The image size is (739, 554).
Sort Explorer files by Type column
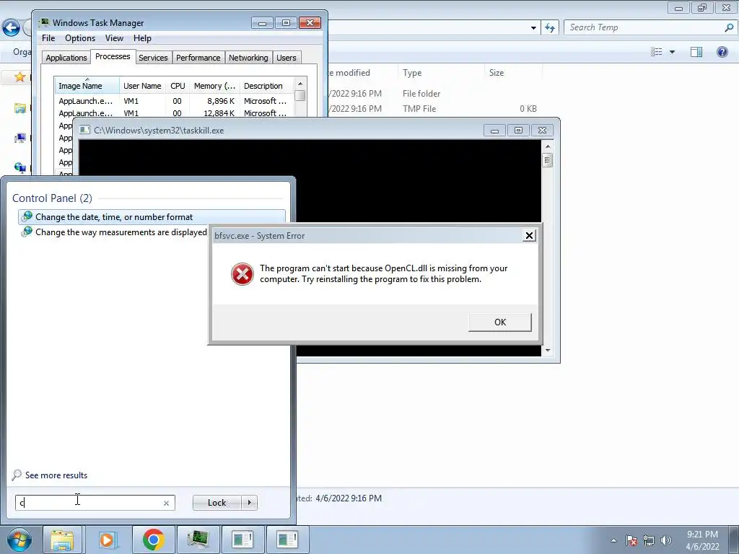(441, 73)
